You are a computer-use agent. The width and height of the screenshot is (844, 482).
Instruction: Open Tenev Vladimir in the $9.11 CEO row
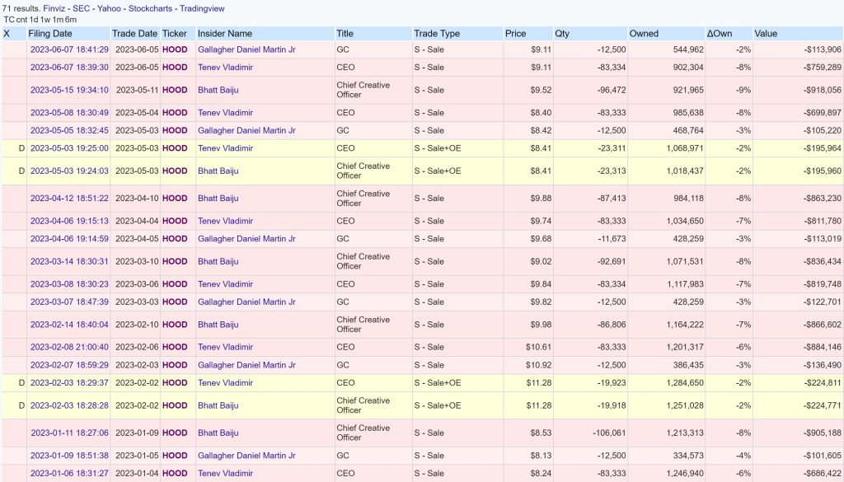click(225, 68)
